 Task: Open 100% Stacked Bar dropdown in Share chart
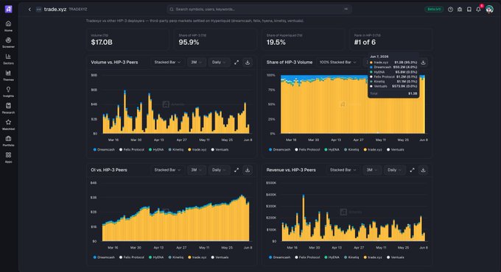coord(337,62)
